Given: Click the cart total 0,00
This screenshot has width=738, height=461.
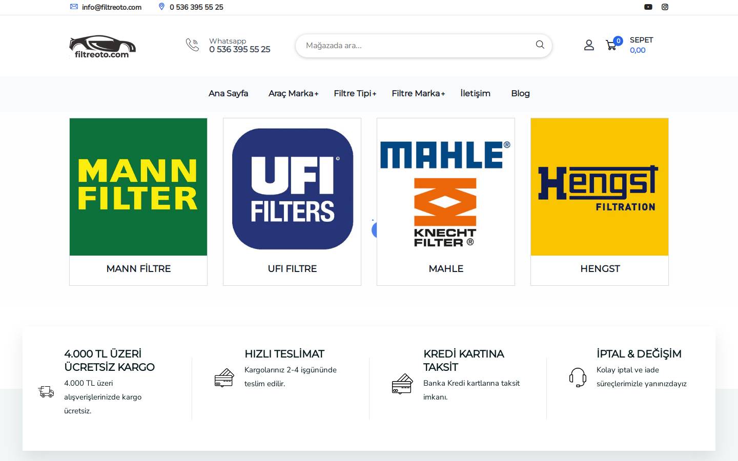Looking at the screenshot, I should (x=638, y=50).
